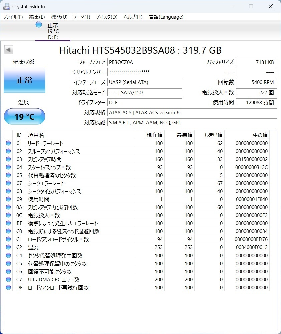281x334 pixels.
Task: Click the status icon beside UltraDMA CRC エラー数
Action: click(8, 279)
